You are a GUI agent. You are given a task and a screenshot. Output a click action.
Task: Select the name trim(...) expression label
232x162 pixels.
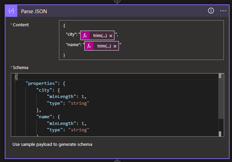coord(104,46)
